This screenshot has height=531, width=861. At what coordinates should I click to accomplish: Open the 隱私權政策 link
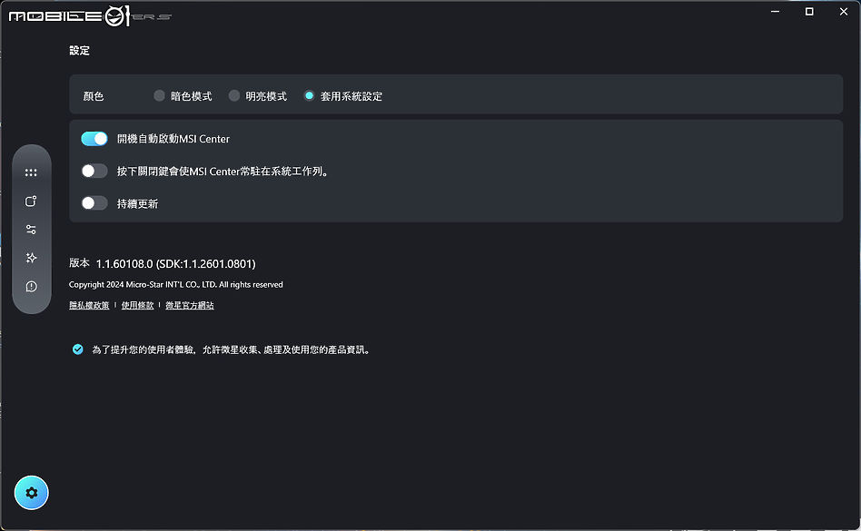point(88,305)
